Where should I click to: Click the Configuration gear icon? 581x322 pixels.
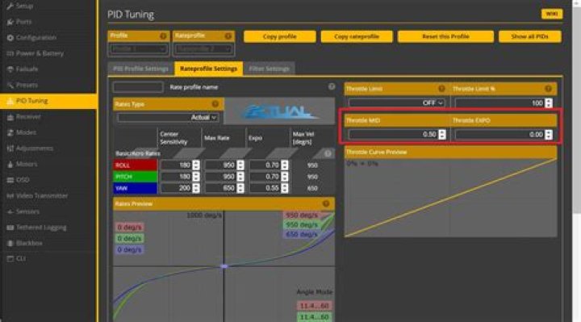click(x=10, y=37)
